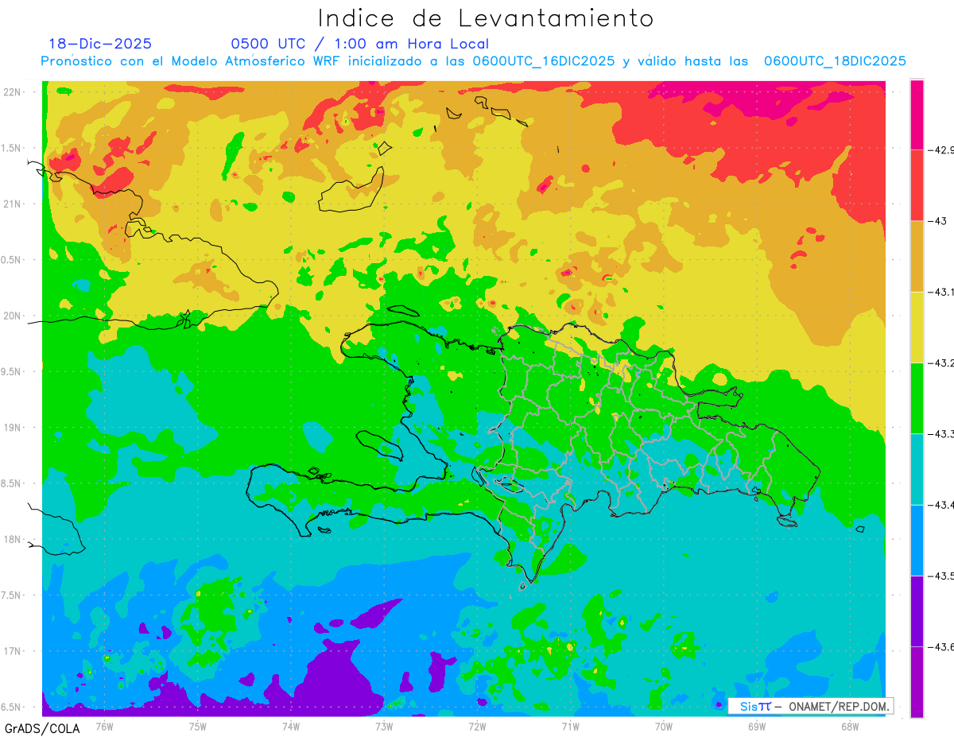Click the latitude label '19N'
Screen dimensions: 954x737
[x=14, y=427]
